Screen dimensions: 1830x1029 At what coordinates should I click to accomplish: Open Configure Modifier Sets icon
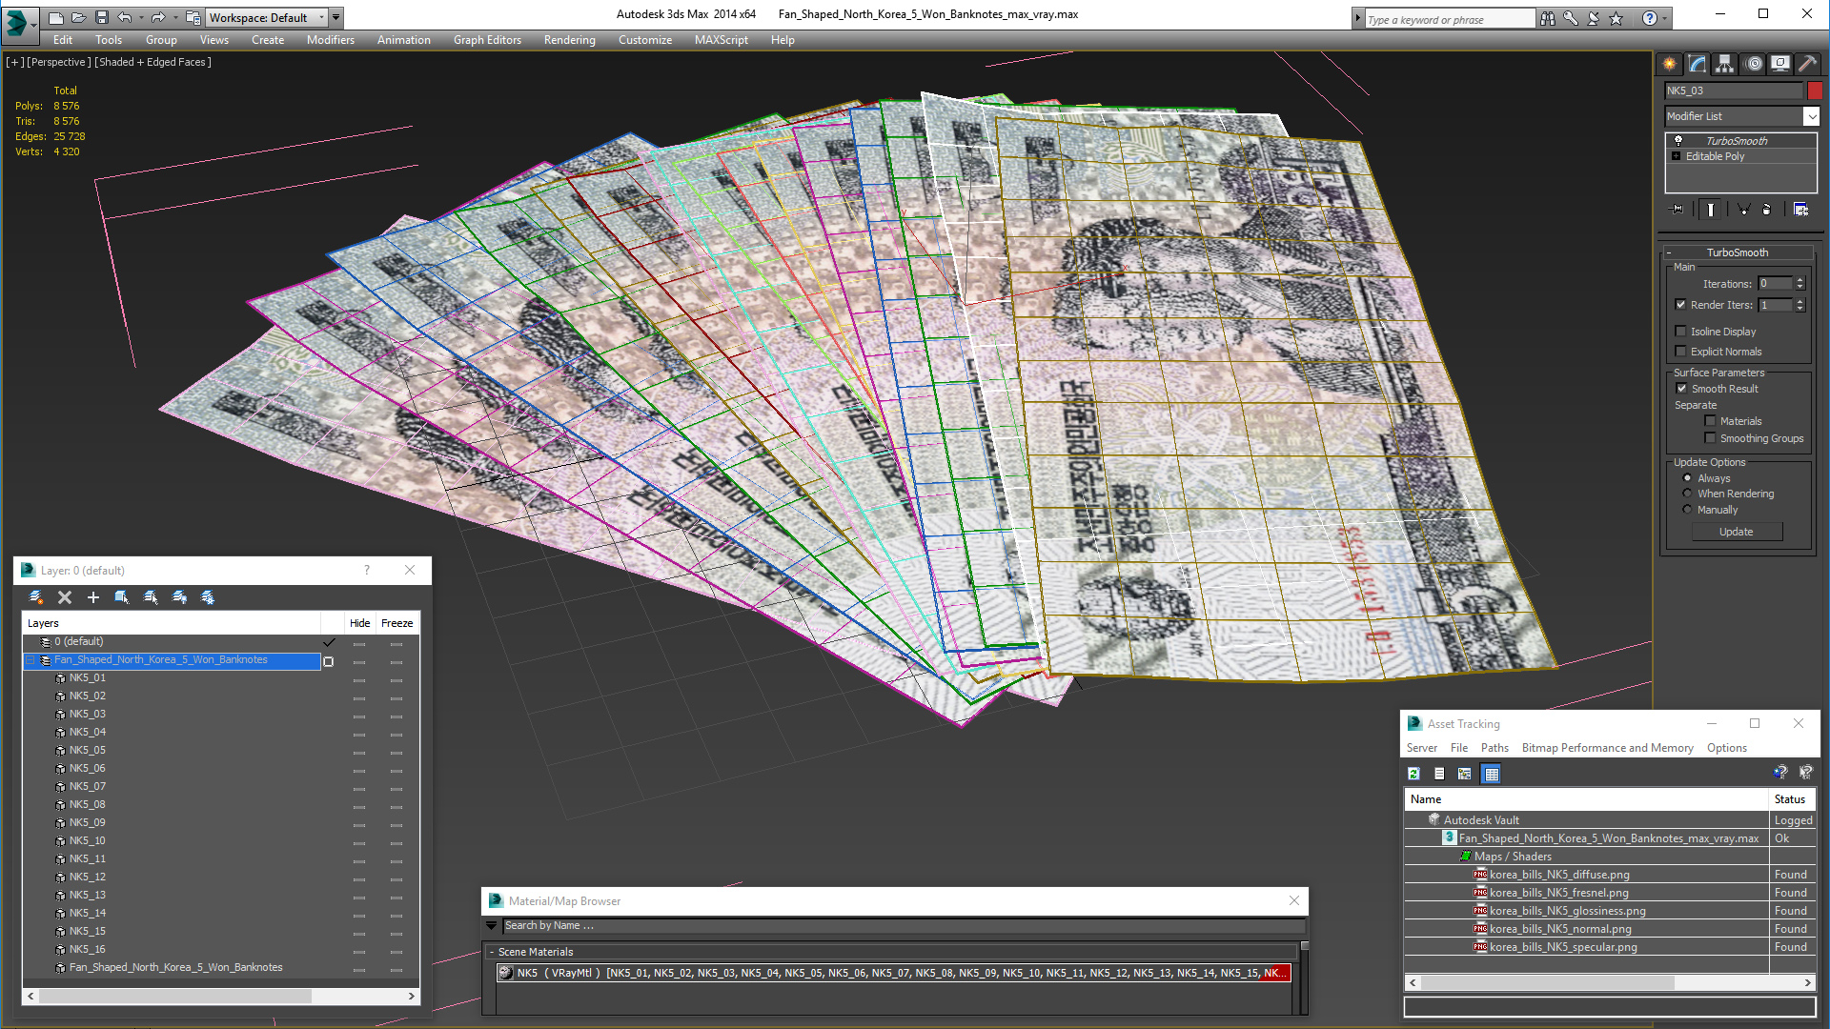point(1801,210)
